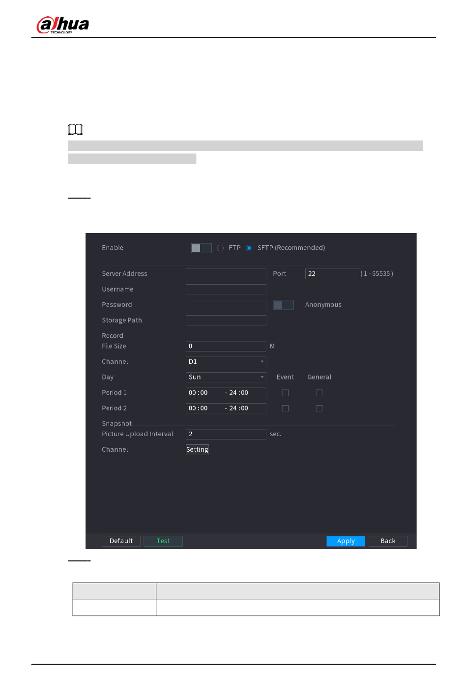This screenshot has width=467, height=673.
Task: Toggle the Anonymous login switch
Action: coord(283,305)
